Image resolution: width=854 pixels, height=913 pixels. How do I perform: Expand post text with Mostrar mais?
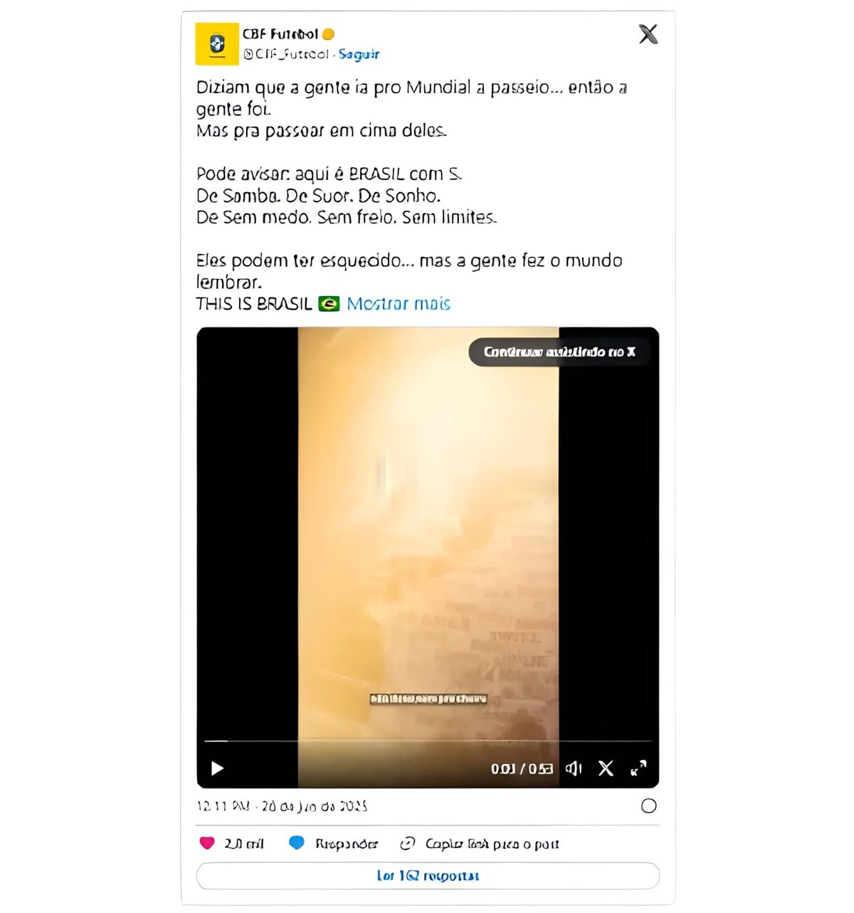pyautogui.click(x=399, y=304)
